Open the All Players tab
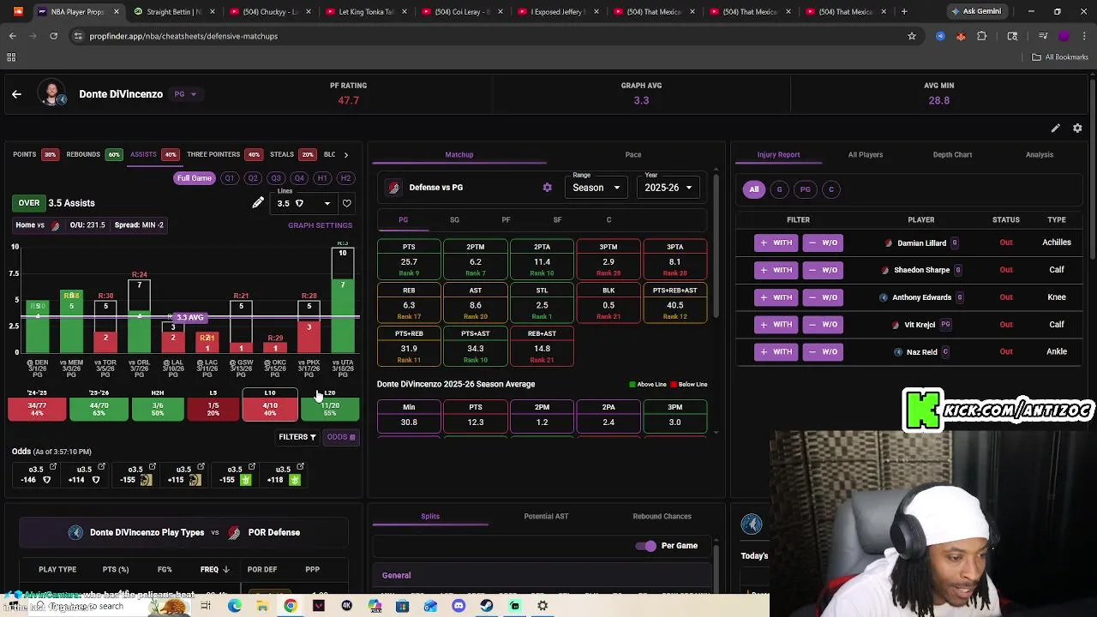 (x=866, y=155)
